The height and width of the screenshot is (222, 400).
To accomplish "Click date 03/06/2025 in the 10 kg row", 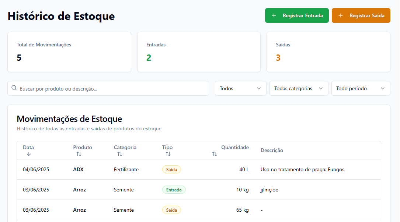I will (x=36, y=190).
